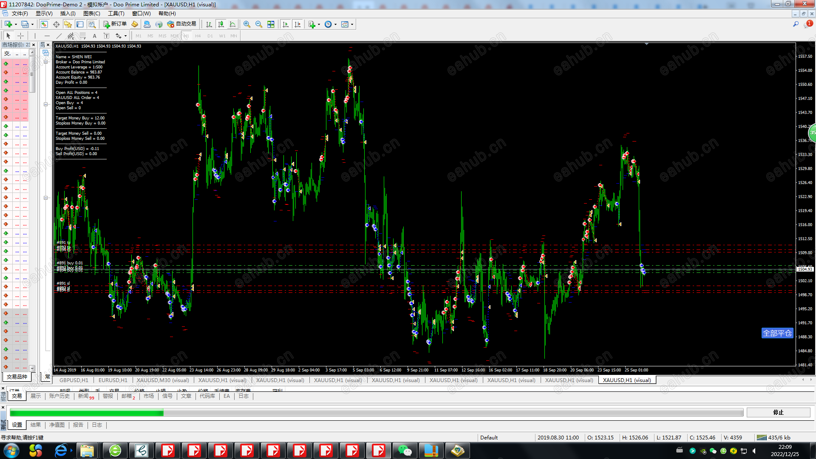Open the templates dropdown arrow
816x459 pixels.
coord(352,24)
